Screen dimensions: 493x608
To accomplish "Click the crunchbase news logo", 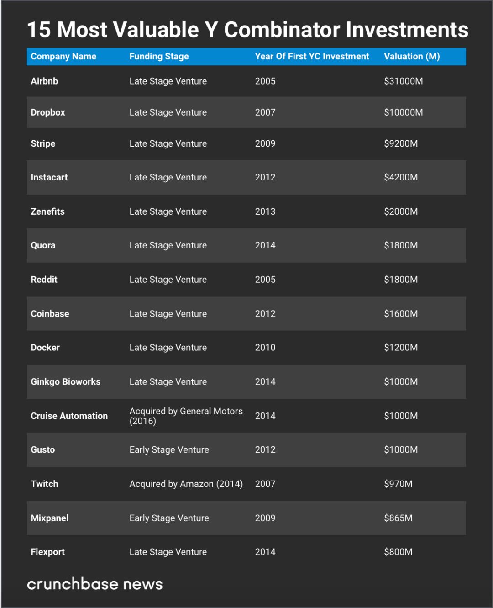I will coord(95,584).
